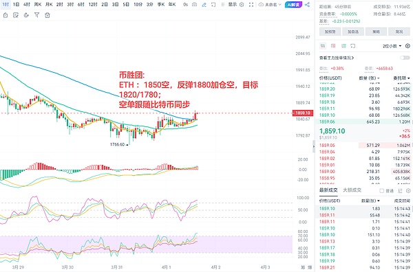The image size is (413, 272).
Task: Collapse the right side panel handle
Action: (314, 146)
